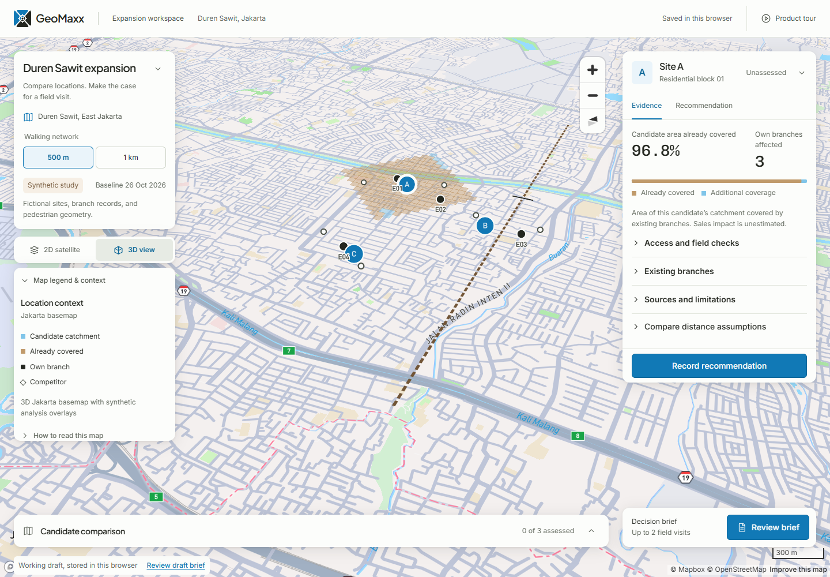
Task: Click the map icon beside Duren Sawit, East Jakarta
Action: (28, 117)
